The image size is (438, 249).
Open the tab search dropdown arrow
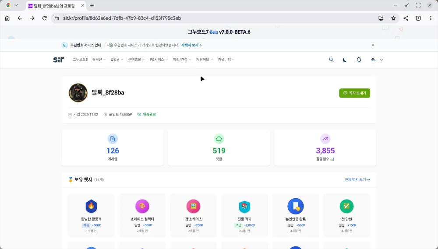pyautogui.click(x=16, y=5)
